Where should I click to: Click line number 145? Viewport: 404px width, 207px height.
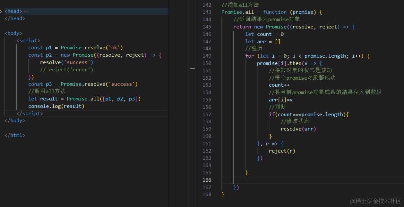[207, 27]
